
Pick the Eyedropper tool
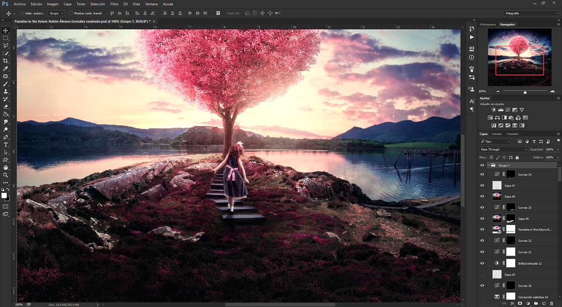pos(6,68)
